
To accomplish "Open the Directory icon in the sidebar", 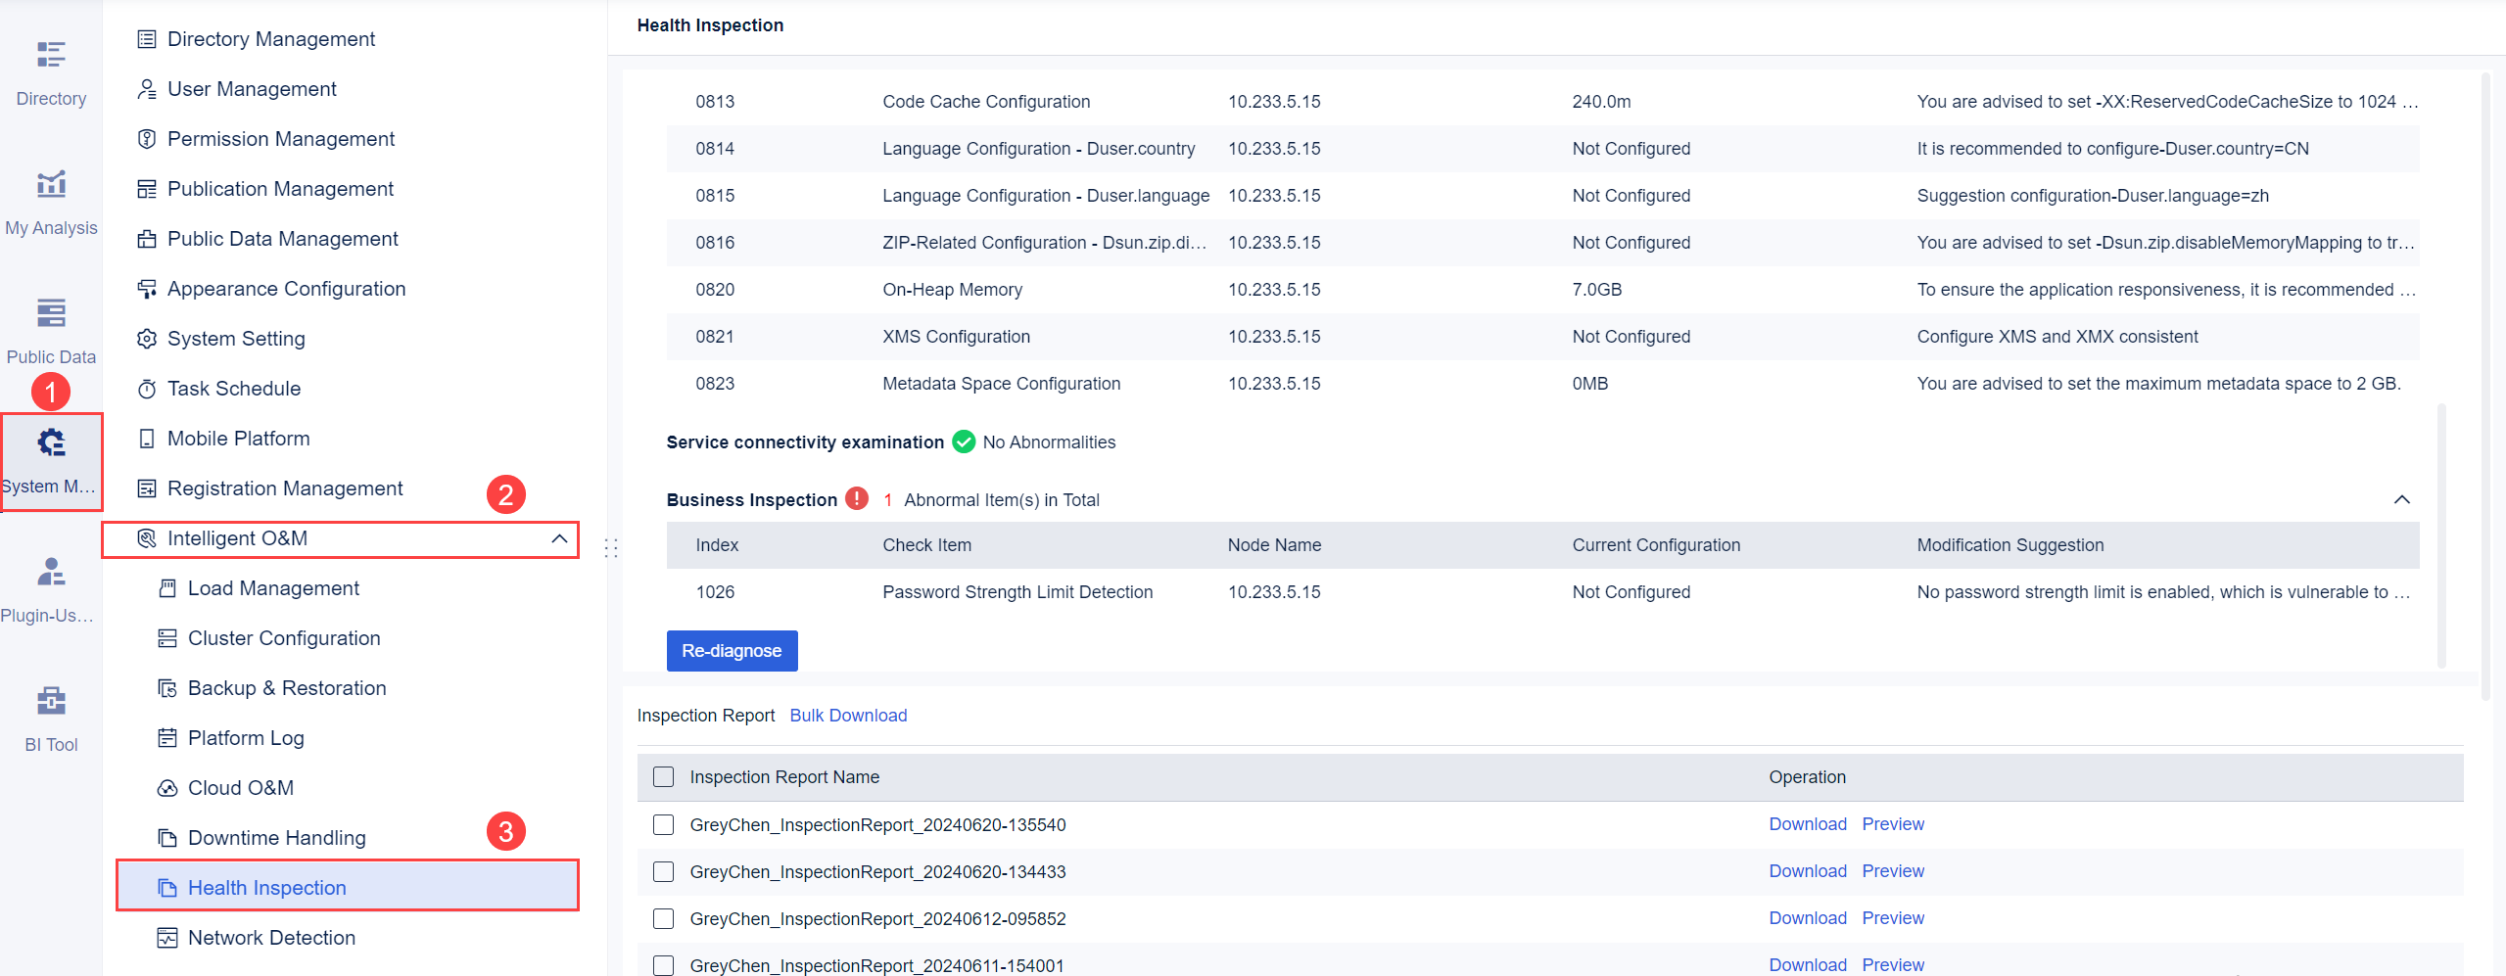I will click(x=51, y=54).
